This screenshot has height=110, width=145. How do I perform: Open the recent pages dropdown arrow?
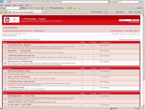(x=8, y=2)
